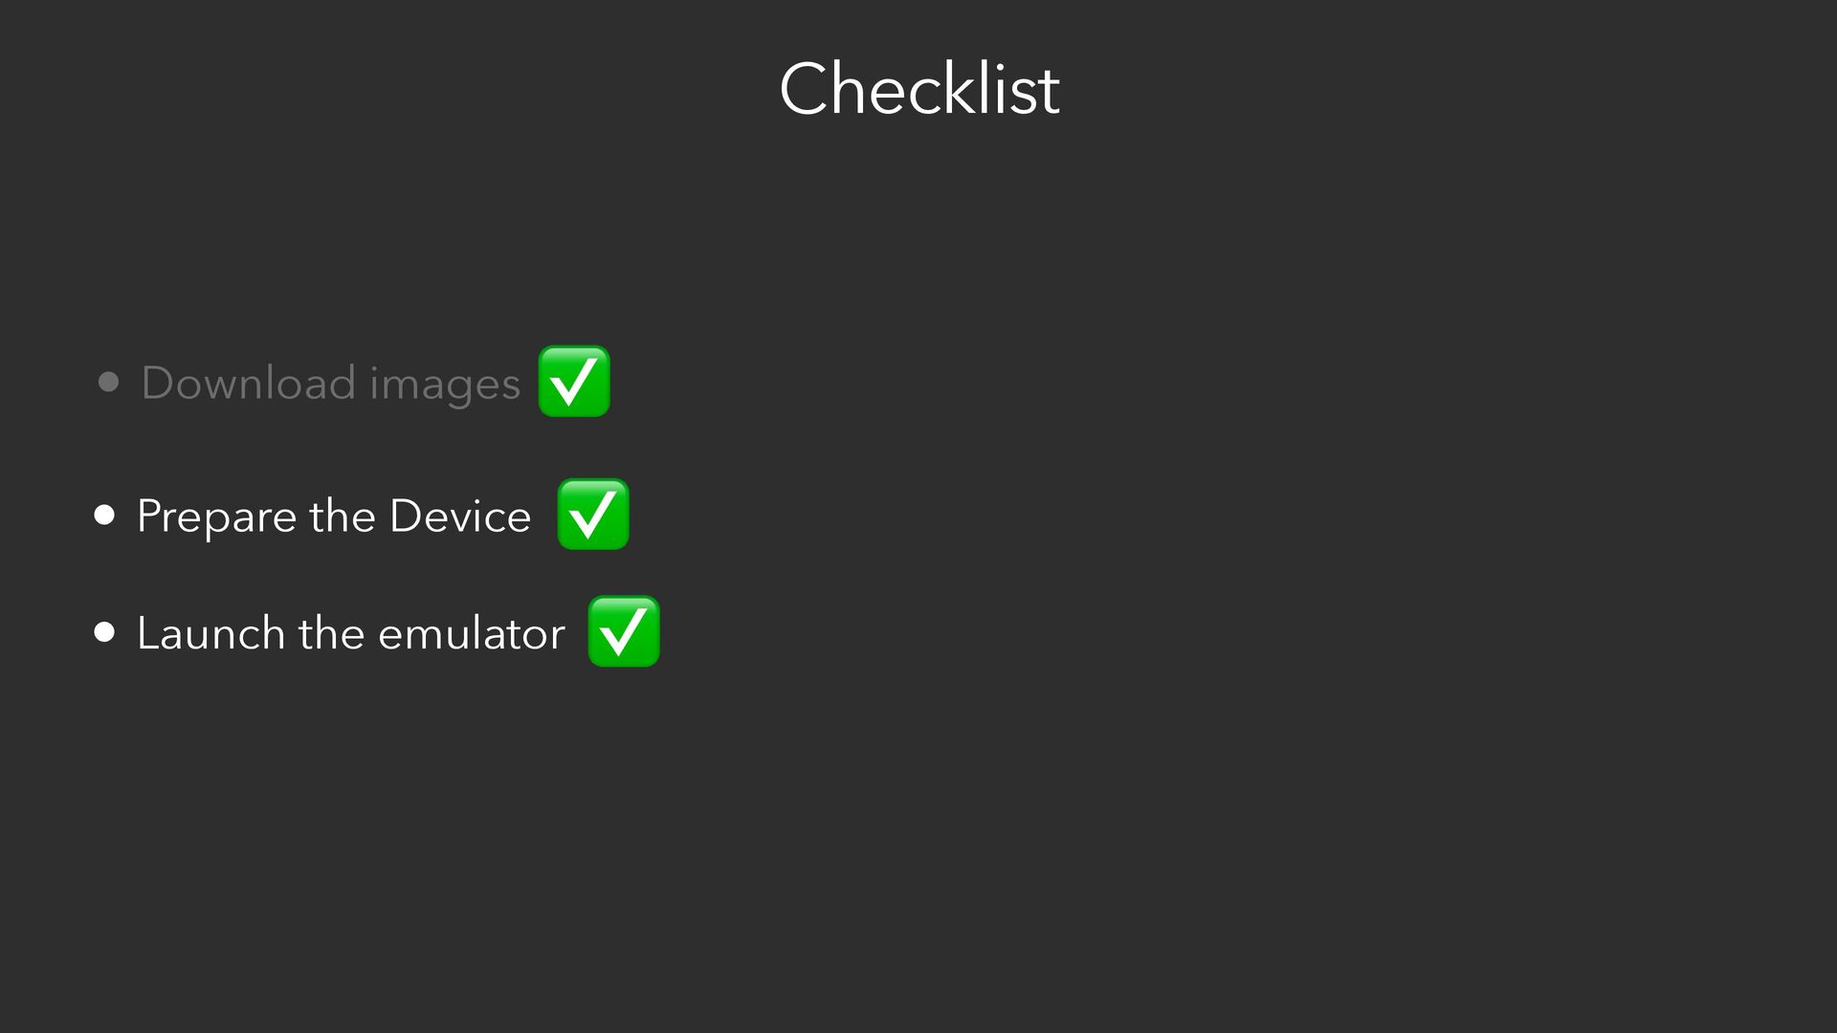Screen dimensions: 1837x1033
Task: Click the capital D in "Download"
Action: click(x=156, y=383)
